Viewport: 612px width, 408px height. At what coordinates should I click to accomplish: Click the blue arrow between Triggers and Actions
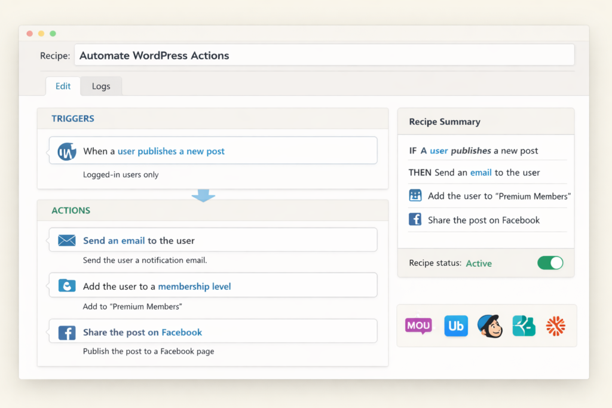tap(204, 196)
